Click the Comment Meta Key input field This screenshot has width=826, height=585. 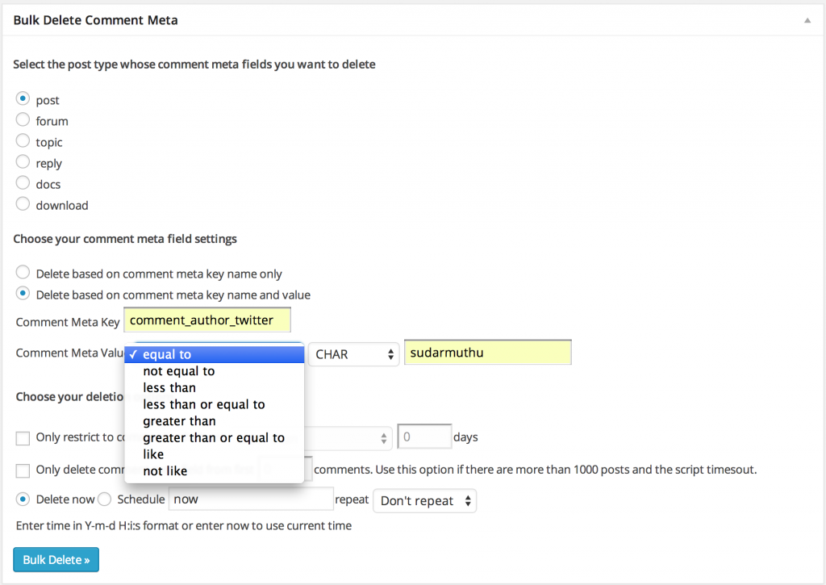tap(207, 320)
